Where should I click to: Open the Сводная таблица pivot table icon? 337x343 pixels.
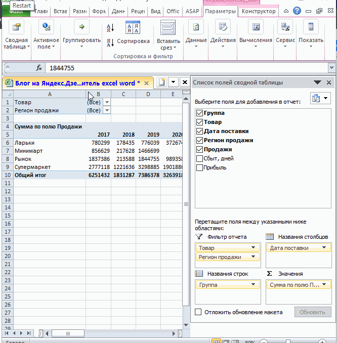pyautogui.click(x=16, y=27)
